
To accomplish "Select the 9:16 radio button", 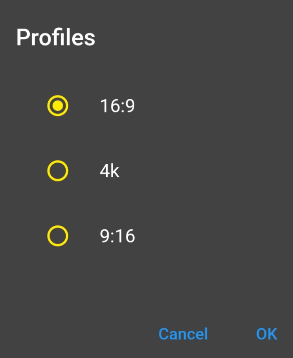I will point(57,236).
